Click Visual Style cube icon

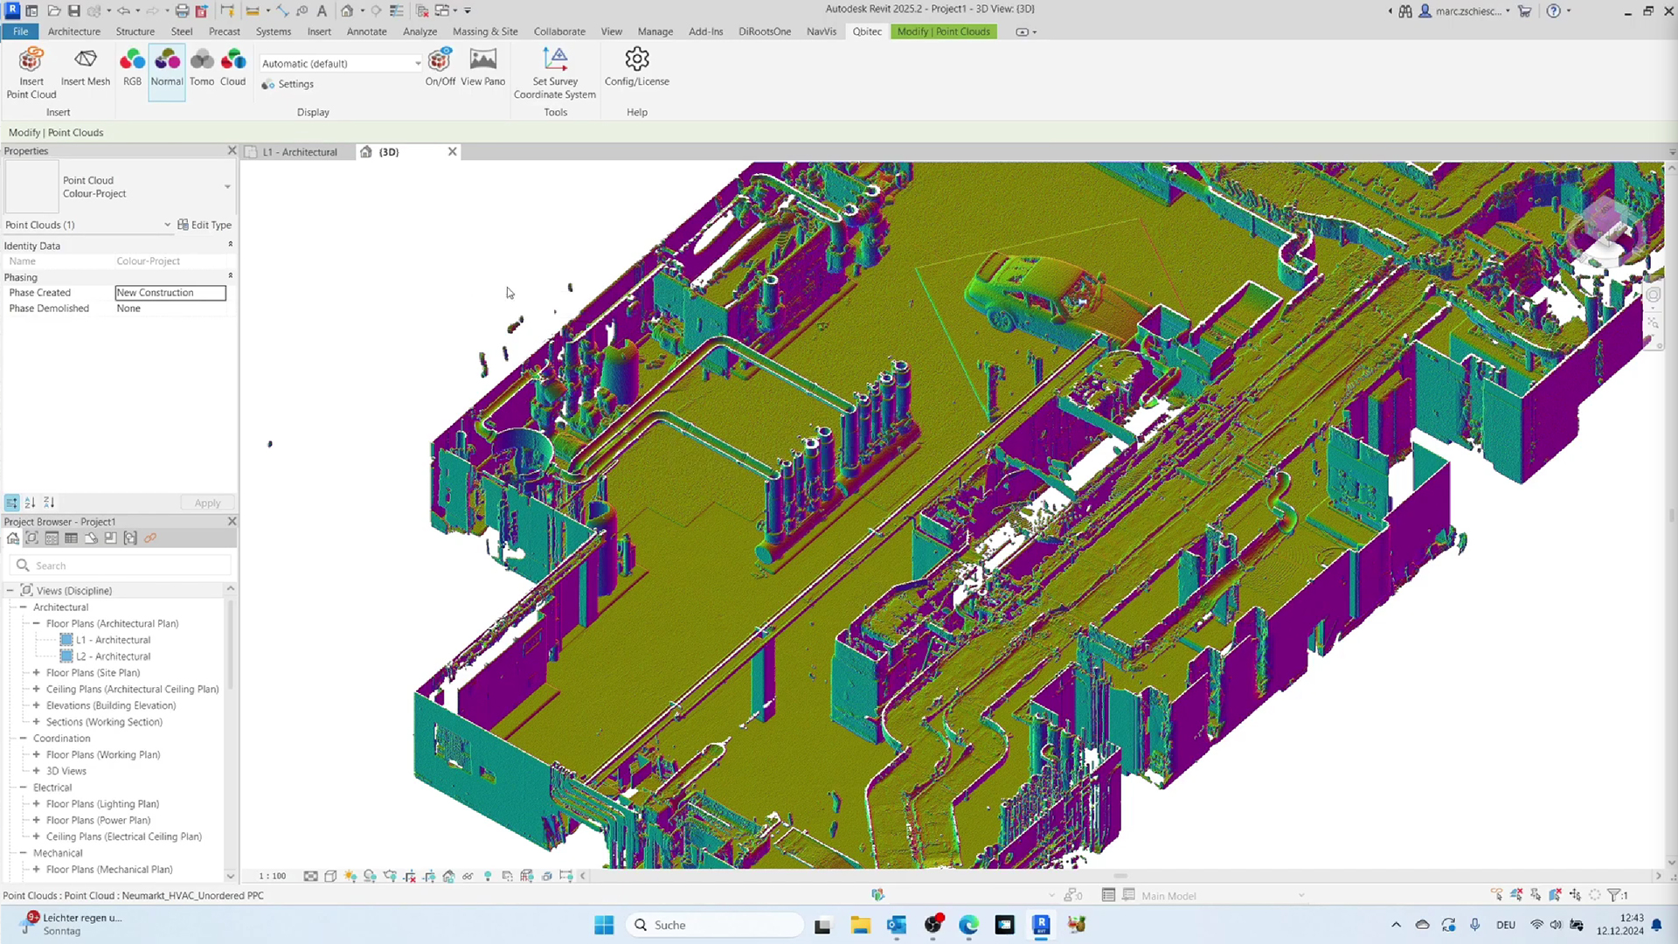pos(330,876)
